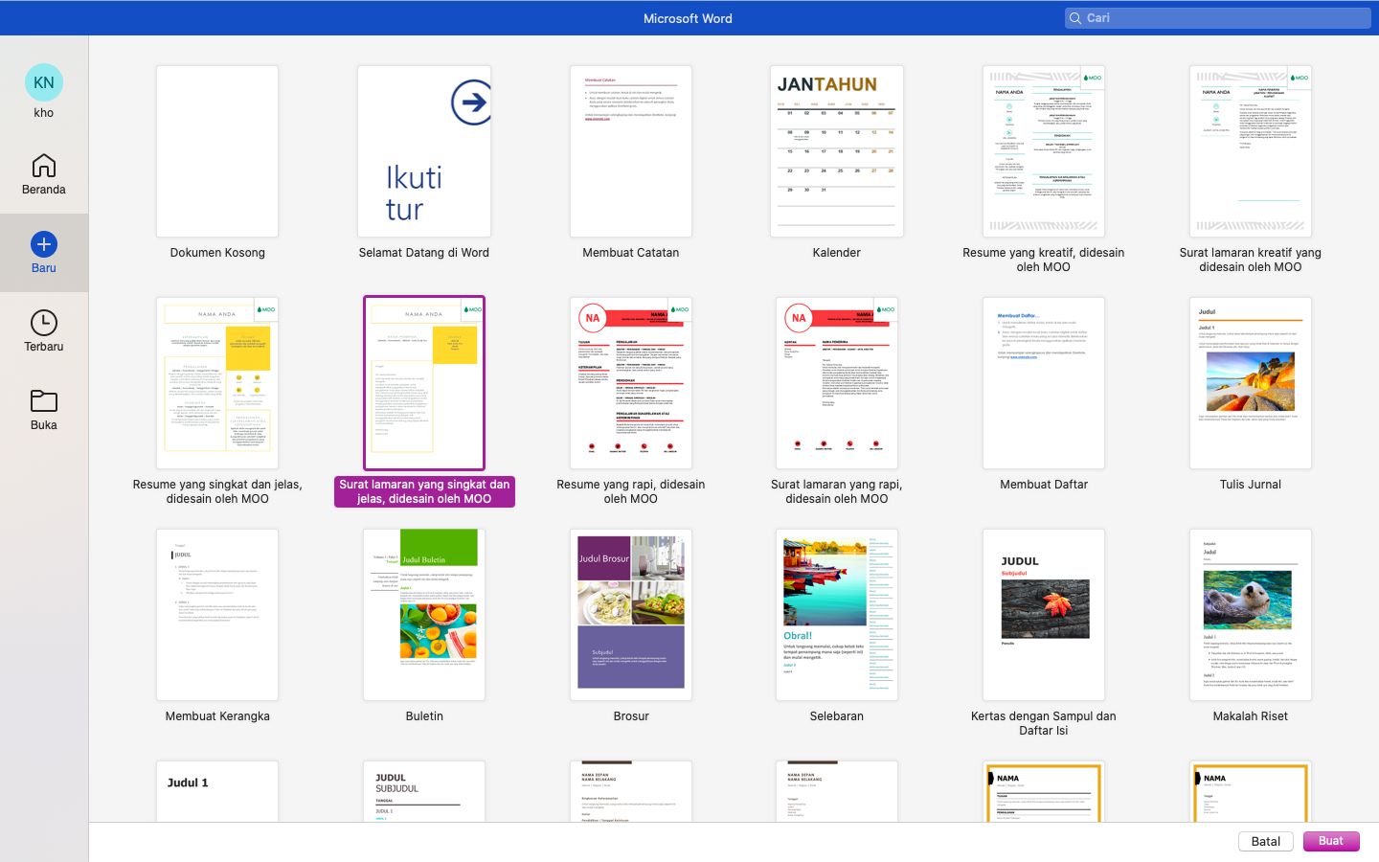Pick the Membuat Kerangka template
Screen dimensions: 1379x862
click(x=217, y=615)
